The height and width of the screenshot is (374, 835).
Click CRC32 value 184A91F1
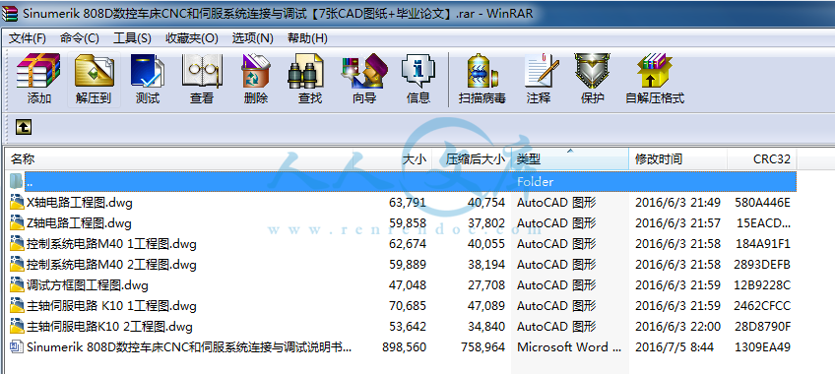(x=762, y=244)
